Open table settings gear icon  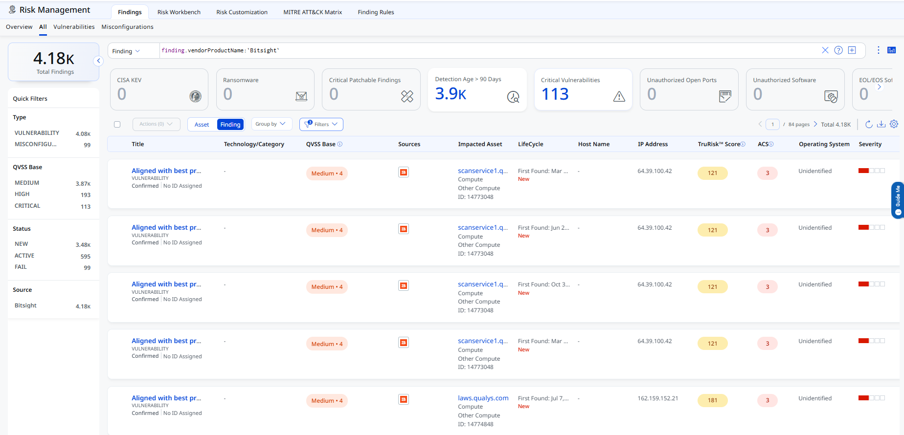894,124
